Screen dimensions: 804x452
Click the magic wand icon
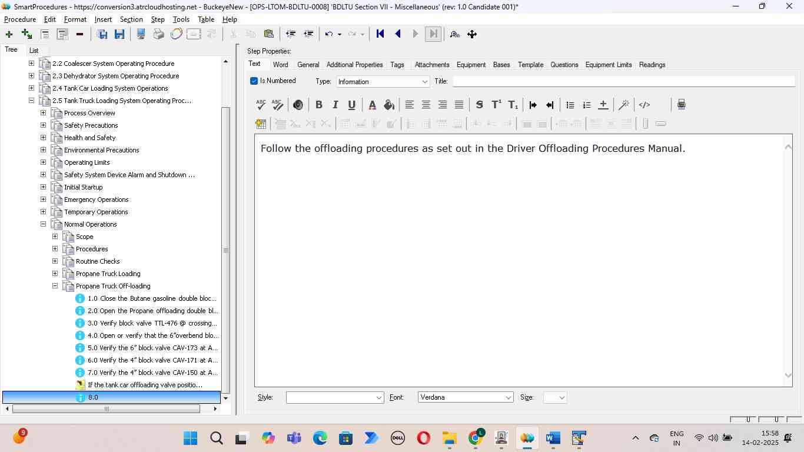point(624,105)
